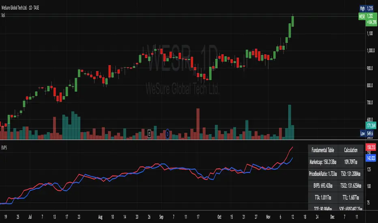Open the WeSure Global Tech Ltd. symbol legend
Screen dimensions: 378x223
coord(20,8)
